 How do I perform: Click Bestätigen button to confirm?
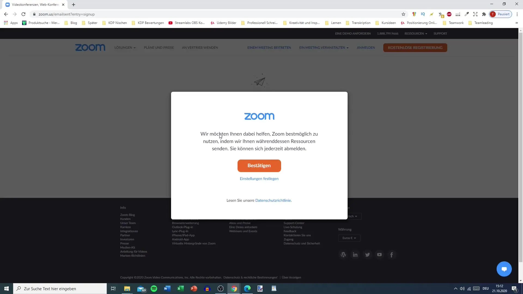tap(259, 165)
